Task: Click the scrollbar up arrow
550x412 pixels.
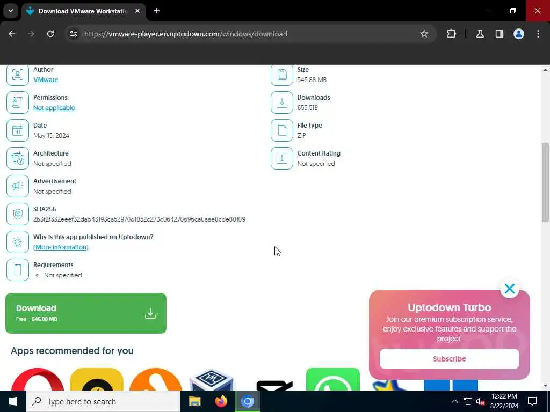Action: [545, 70]
